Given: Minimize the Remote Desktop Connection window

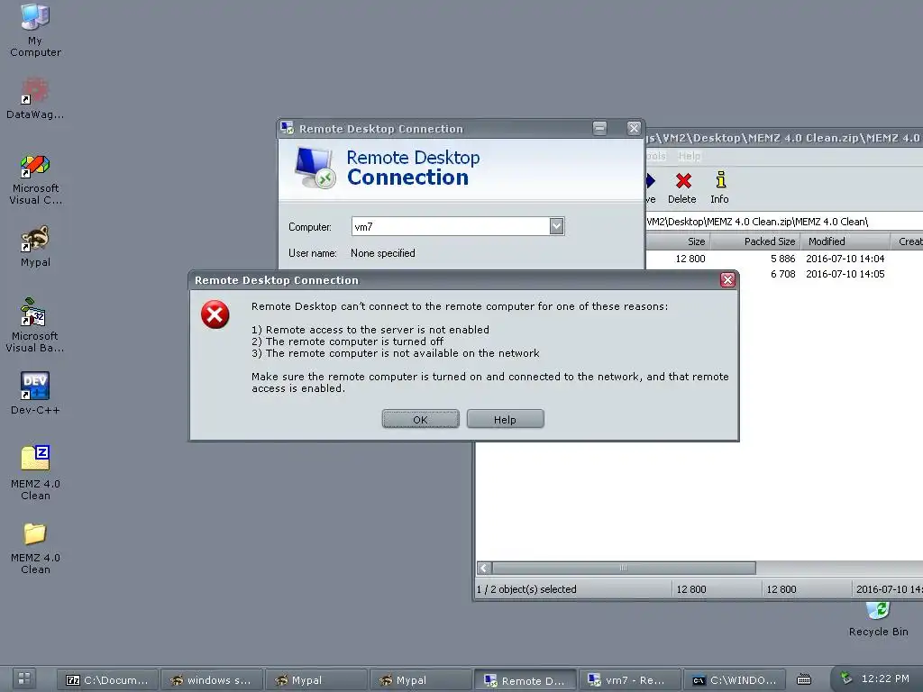Looking at the screenshot, I should [x=599, y=128].
